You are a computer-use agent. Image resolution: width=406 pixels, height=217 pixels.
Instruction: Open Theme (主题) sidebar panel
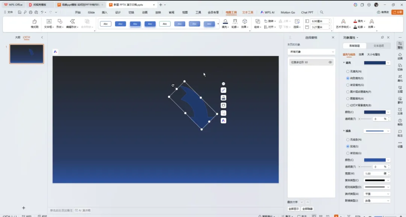tap(400, 90)
